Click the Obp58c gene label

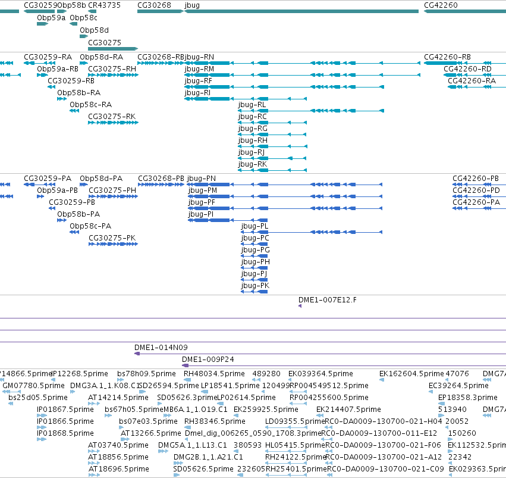[84, 18]
